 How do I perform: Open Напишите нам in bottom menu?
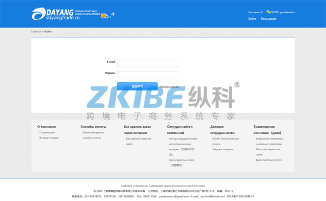[x=182, y=186]
